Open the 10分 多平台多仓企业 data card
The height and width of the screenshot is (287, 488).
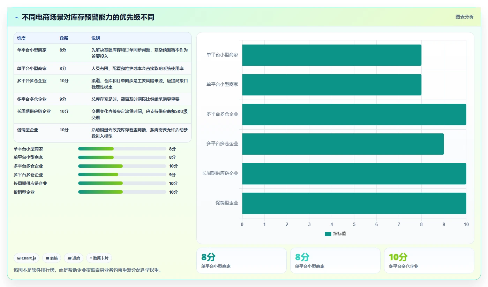(x=429, y=261)
